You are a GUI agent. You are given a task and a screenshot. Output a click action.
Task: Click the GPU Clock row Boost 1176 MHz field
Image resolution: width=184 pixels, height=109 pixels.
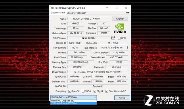pyautogui.click(x=121, y=76)
